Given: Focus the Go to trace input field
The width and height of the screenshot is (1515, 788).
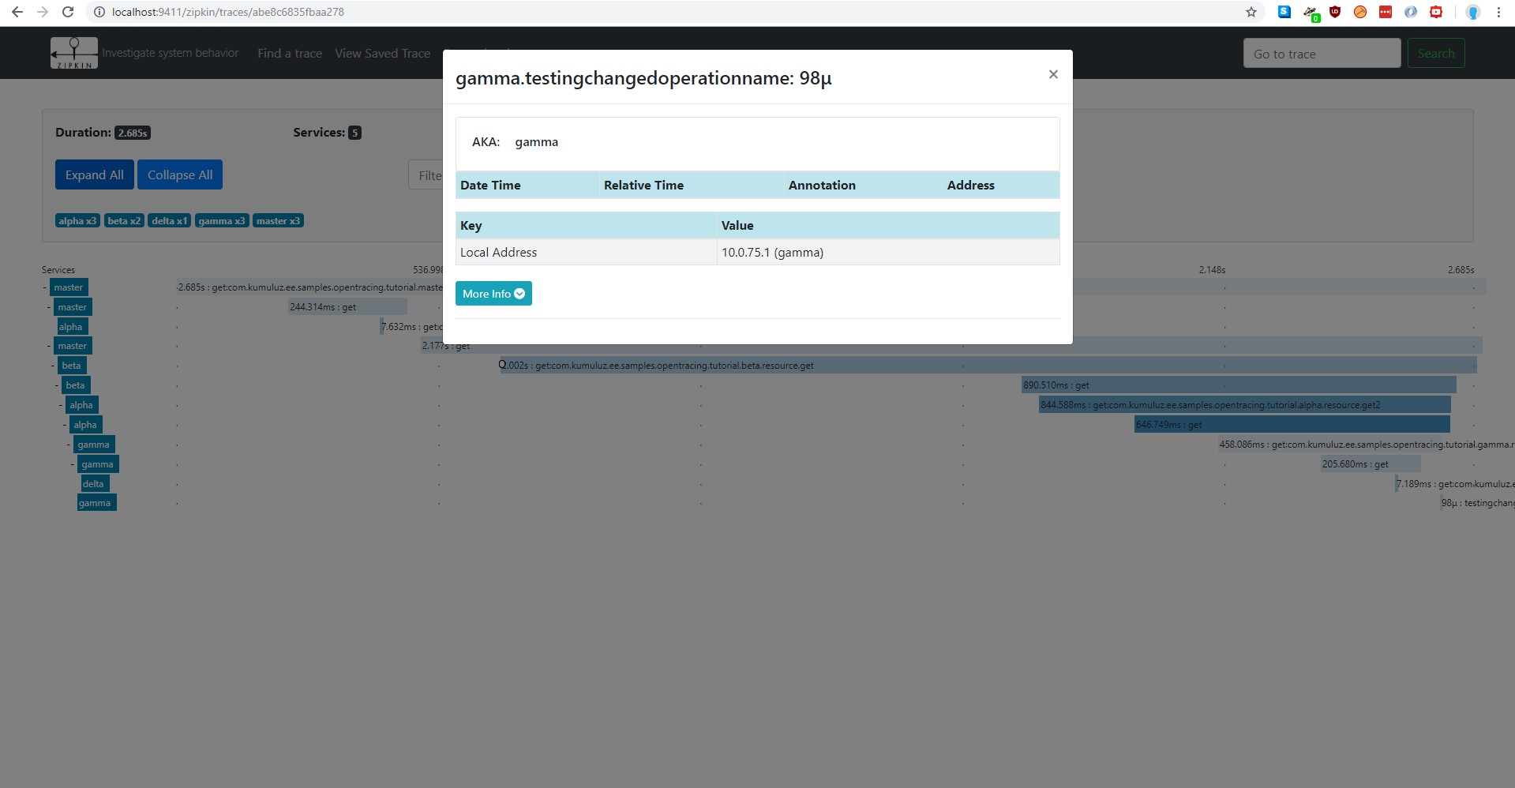Looking at the screenshot, I should point(1322,53).
